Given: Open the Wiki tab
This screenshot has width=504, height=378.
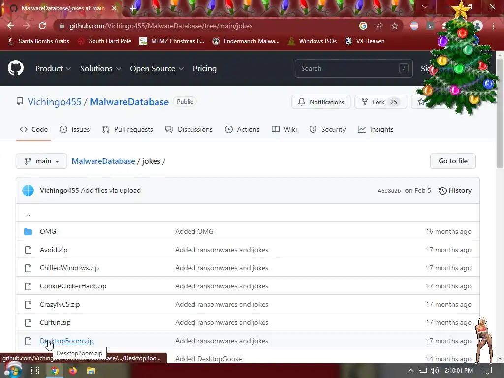Looking at the screenshot, I should [284, 129].
